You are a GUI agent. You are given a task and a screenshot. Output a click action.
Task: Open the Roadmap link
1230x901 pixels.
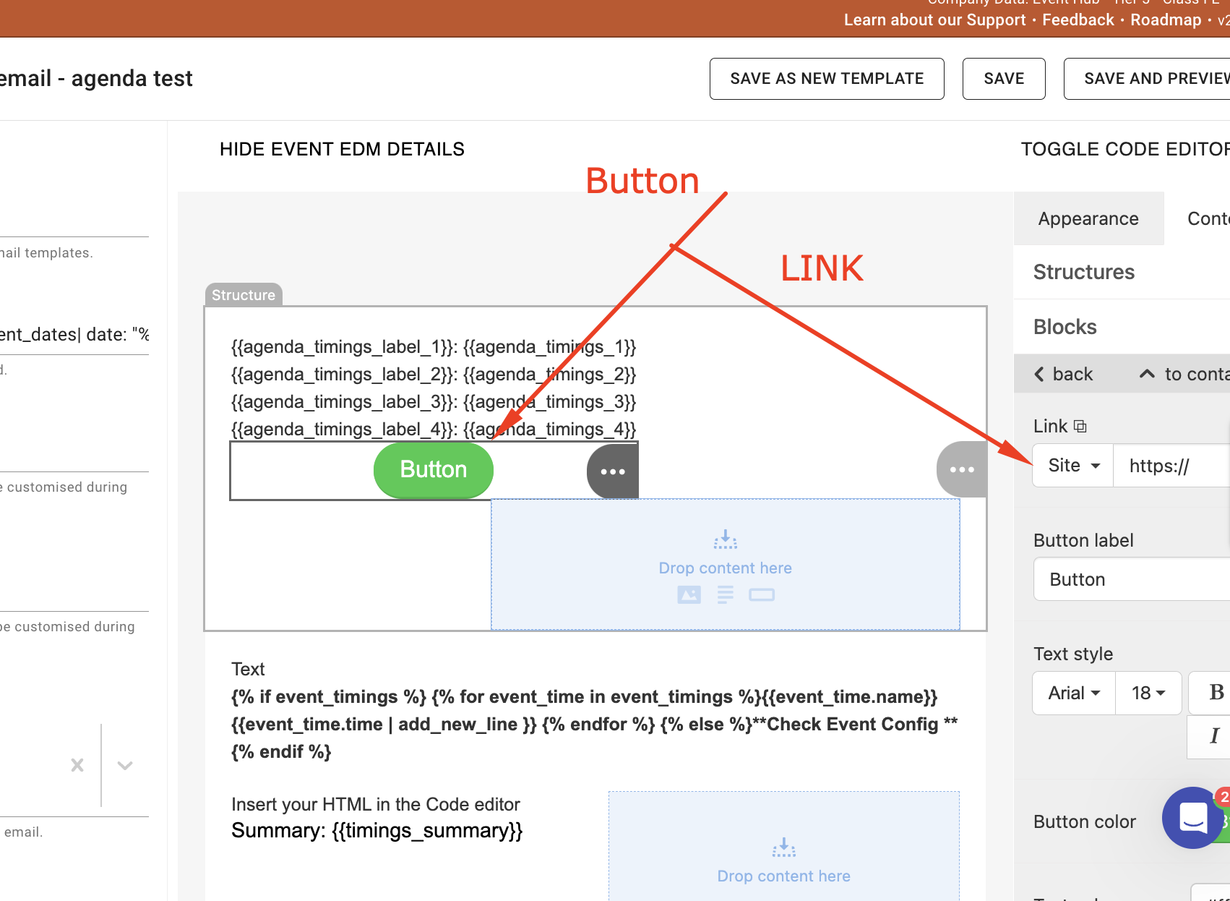(1166, 20)
